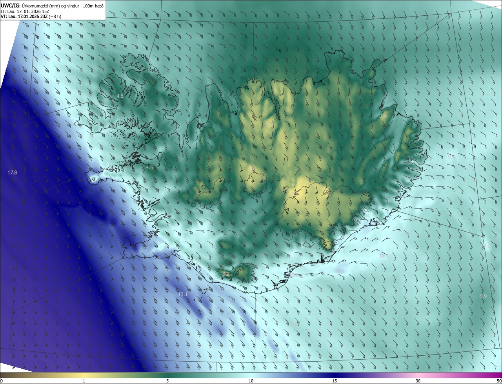Click the 10.9 value label on the map
The height and width of the screenshot is (384, 502).
340,271
